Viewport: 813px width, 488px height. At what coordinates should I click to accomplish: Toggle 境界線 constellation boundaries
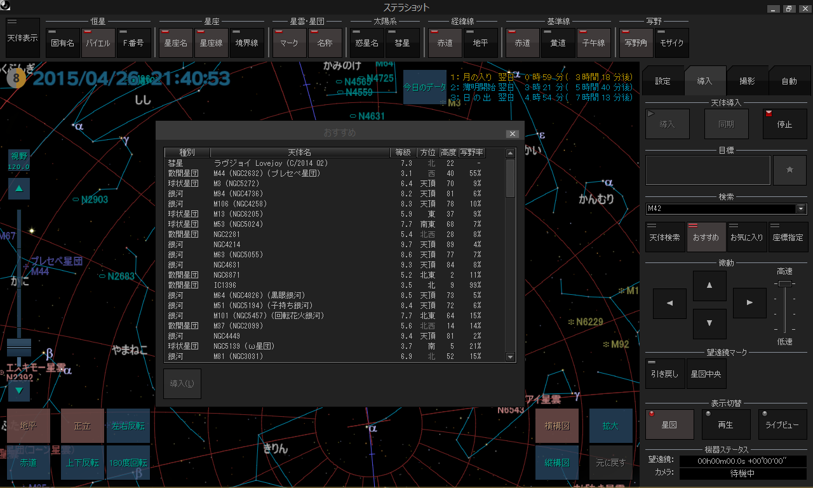247,43
